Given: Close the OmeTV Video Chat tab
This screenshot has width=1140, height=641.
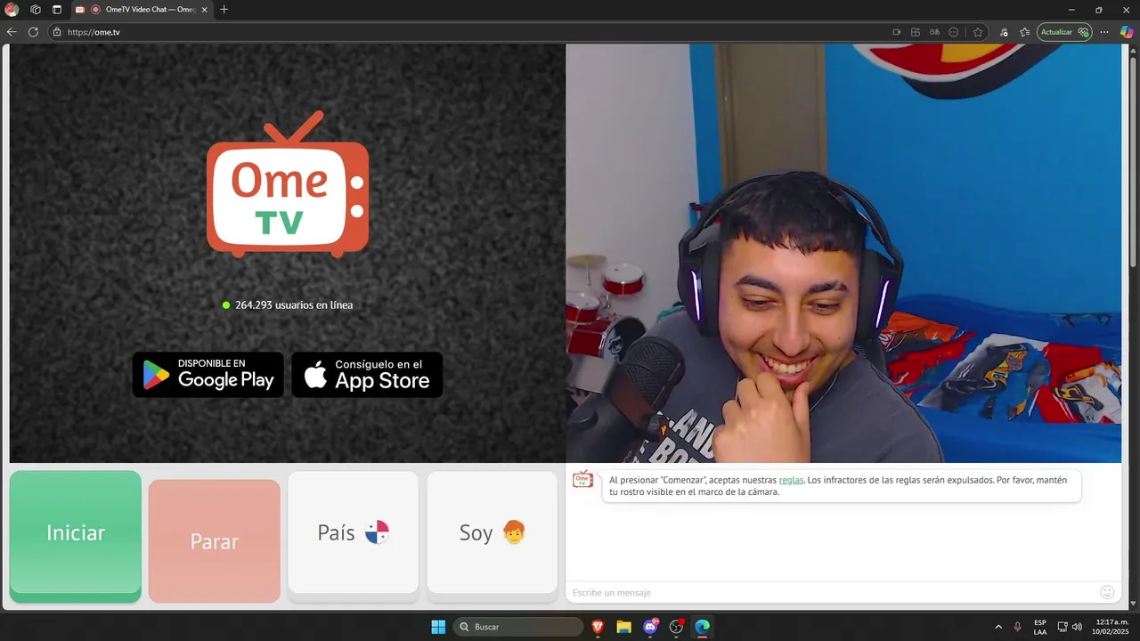Looking at the screenshot, I should point(204,10).
